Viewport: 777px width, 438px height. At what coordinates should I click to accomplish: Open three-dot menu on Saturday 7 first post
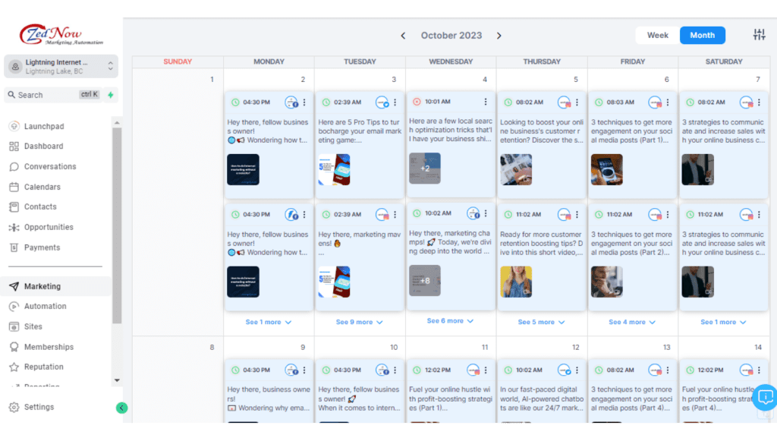pyautogui.click(x=759, y=102)
